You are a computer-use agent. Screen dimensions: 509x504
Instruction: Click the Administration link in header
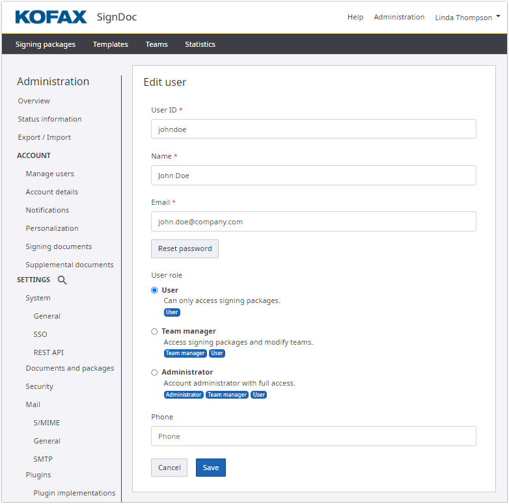tap(399, 17)
